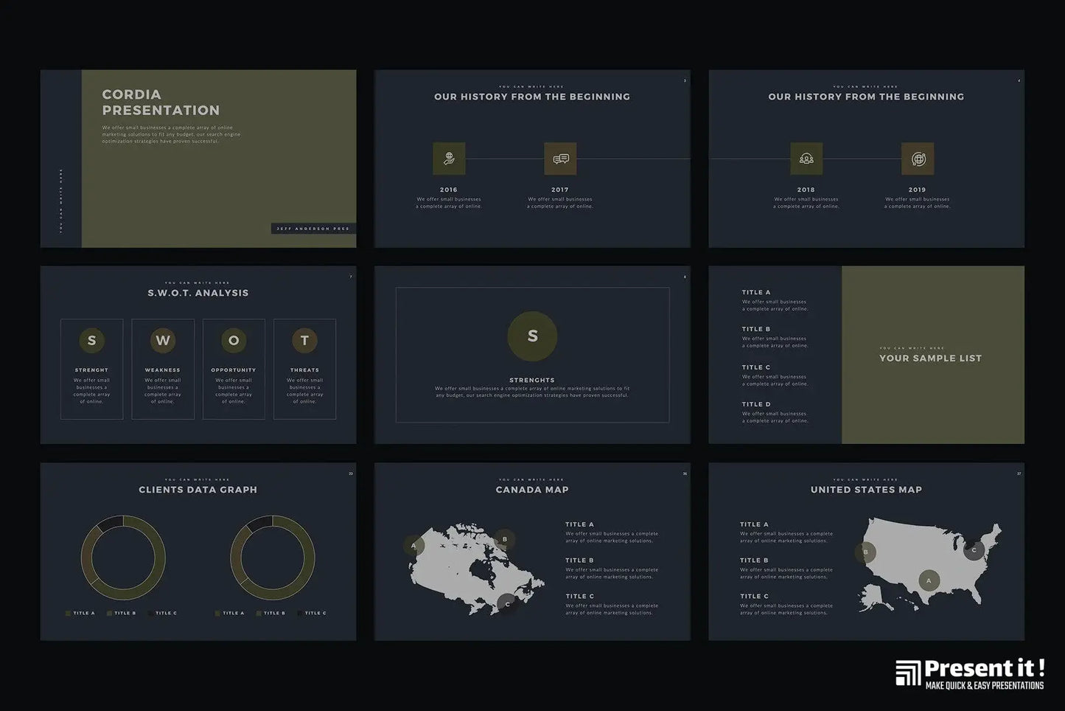Screen dimensions: 1065x711
Task: Click the Present it! logo icon
Action: pyautogui.click(x=908, y=673)
